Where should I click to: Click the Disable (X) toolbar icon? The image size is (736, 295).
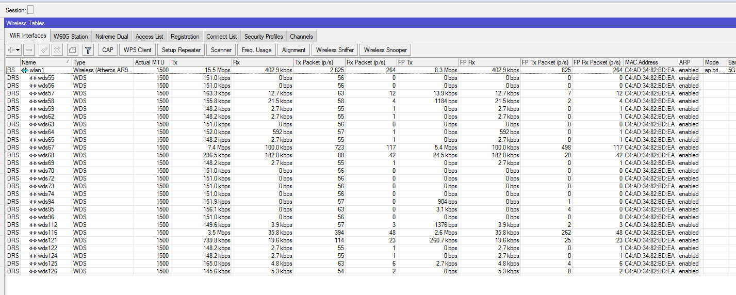[57, 50]
